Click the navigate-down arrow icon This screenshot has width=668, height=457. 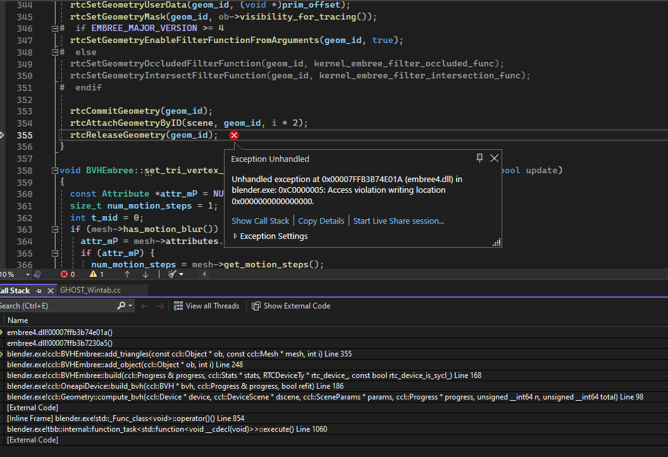pos(145,274)
